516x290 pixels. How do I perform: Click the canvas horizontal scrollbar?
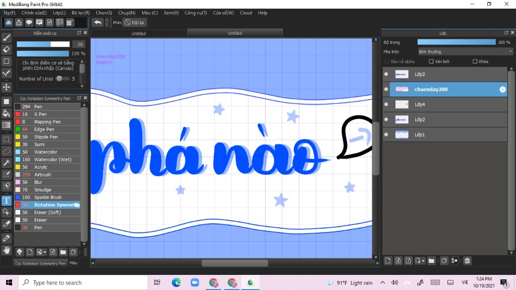click(235, 263)
